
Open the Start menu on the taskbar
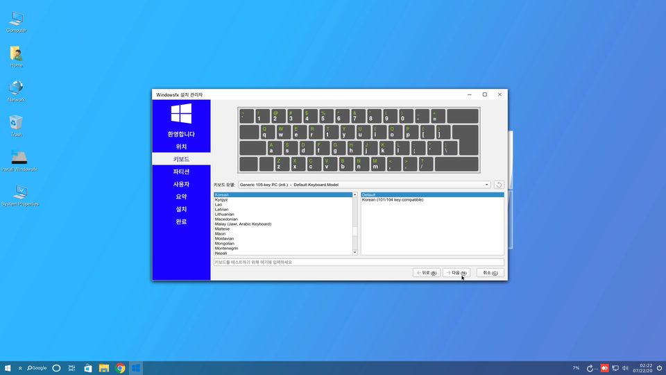pos(8,368)
